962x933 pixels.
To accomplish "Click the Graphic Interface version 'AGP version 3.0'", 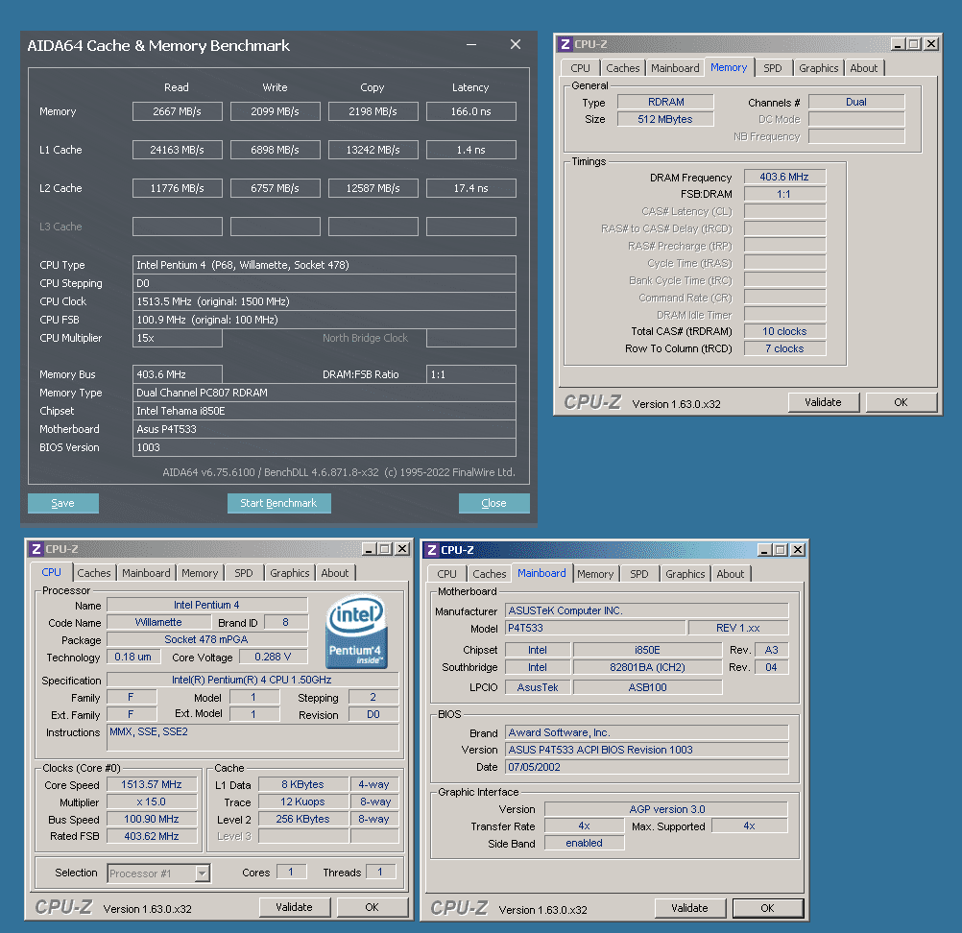I will [x=666, y=809].
